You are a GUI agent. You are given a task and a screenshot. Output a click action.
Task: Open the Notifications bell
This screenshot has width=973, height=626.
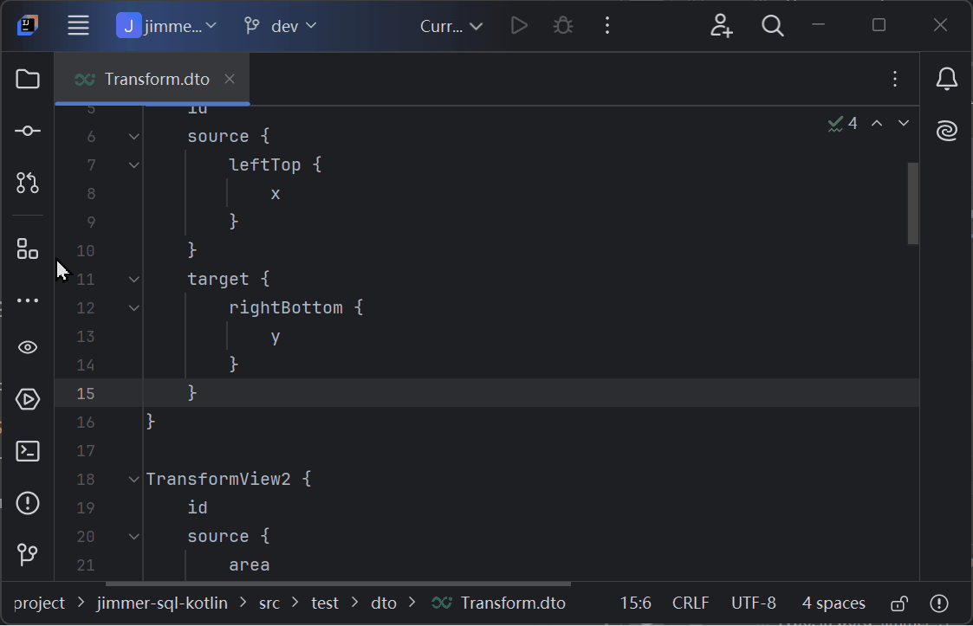[946, 79]
